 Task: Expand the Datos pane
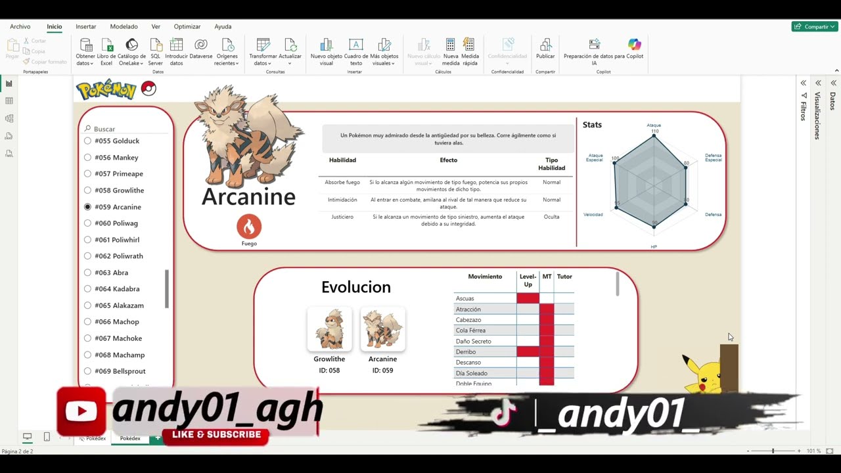pyautogui.click(x=833, y=83)
